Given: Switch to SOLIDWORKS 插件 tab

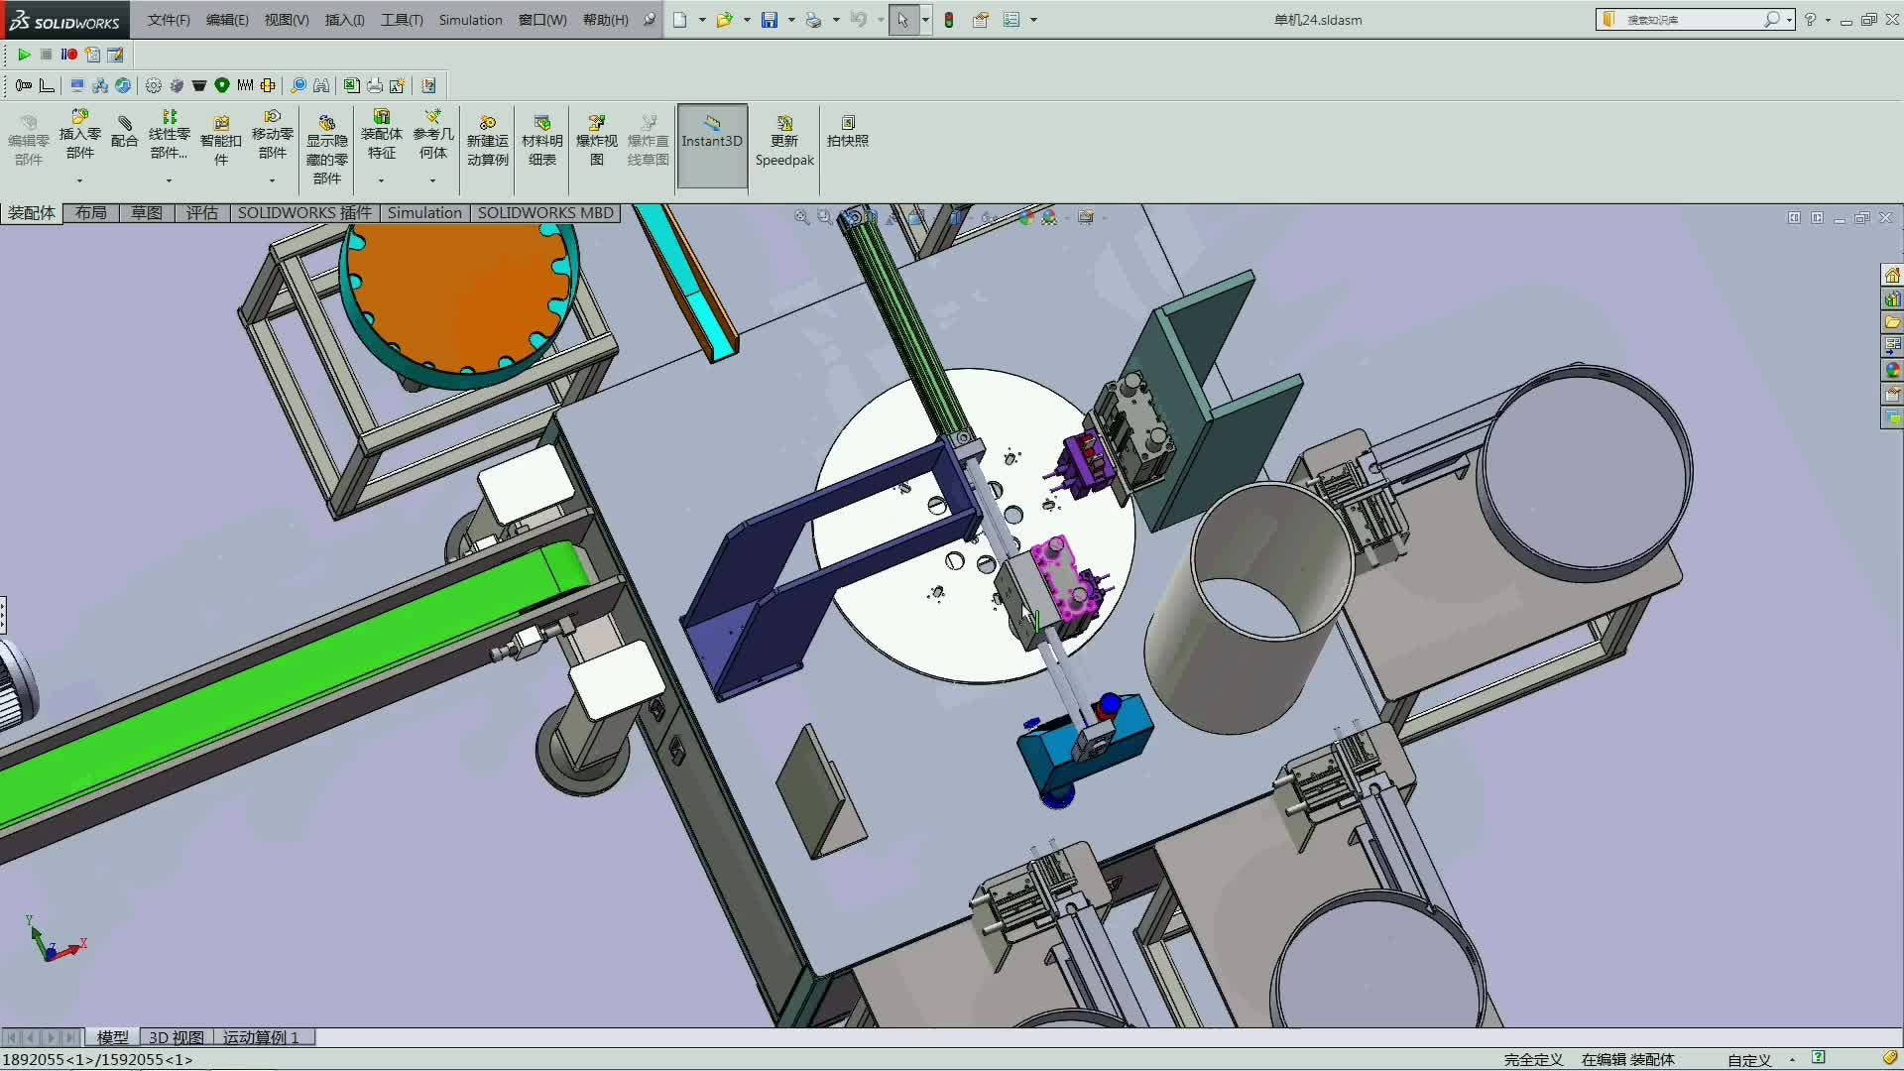Looking at the screenshot, I should click(x=305, y=213).
